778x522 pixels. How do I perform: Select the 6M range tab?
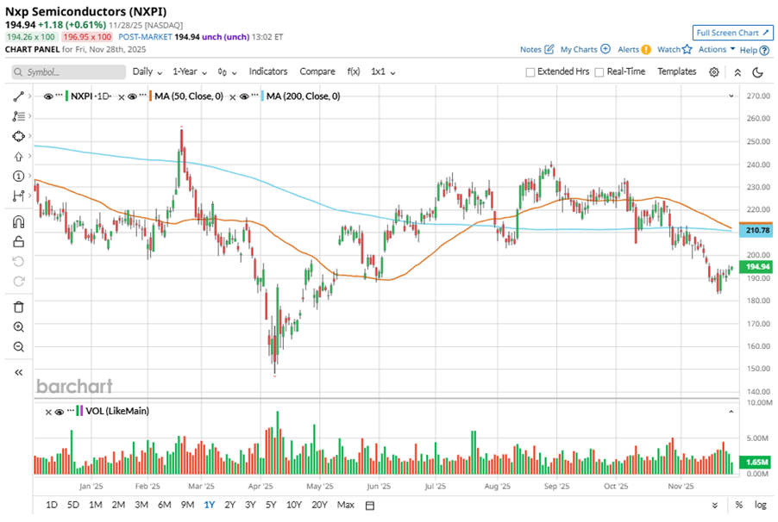point(164,505)
